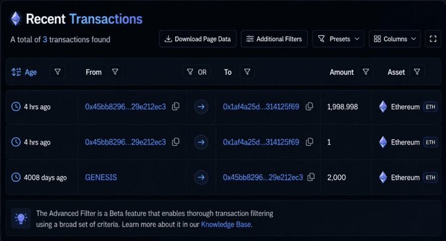The width and height of the screenshot is (446, 241).
Task: Click the ETH badge in the amount 1 row
Action: [x=430, y=142]
